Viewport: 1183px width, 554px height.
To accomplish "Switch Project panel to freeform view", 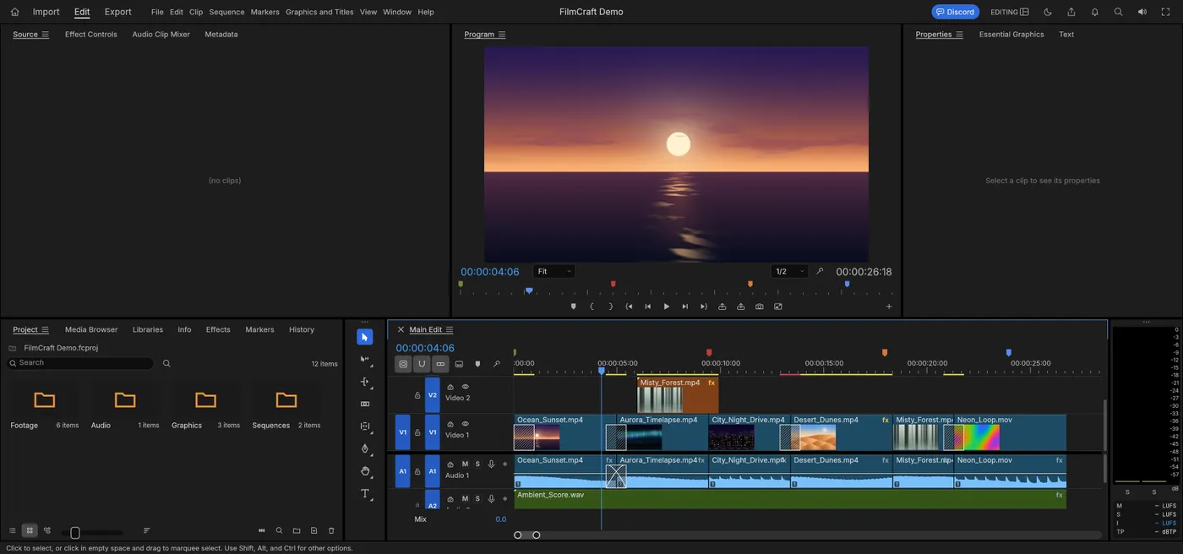I will coord(47,530).
